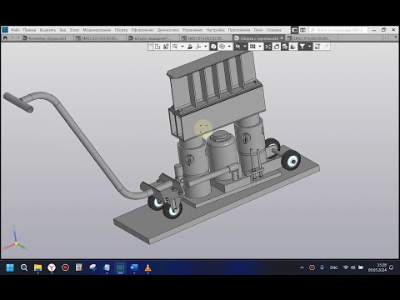Open Yandex Browser from the taskbar
The height and width of the screenshot is (300, 400).
[x=52, y=267]
